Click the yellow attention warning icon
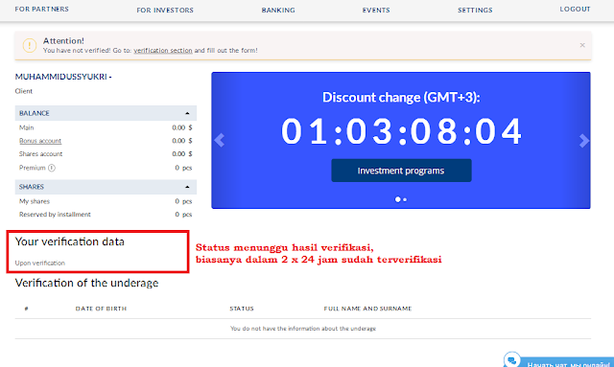Screen dimensions: 614x367 point(30,45)
